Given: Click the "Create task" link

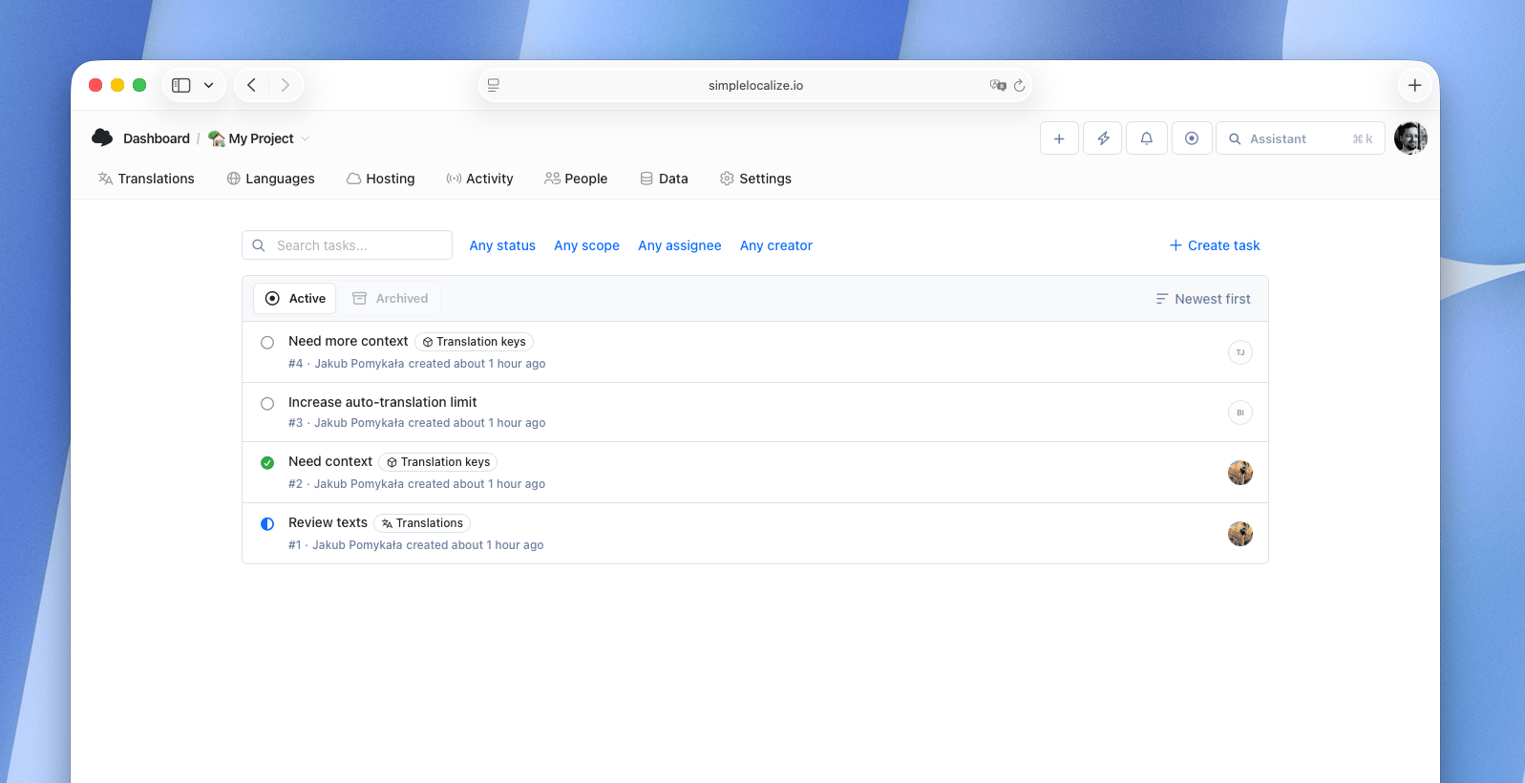Looking at the screenshot, I should tap(1215, 245).
